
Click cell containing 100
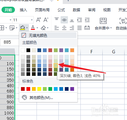(x=7, y=64)
